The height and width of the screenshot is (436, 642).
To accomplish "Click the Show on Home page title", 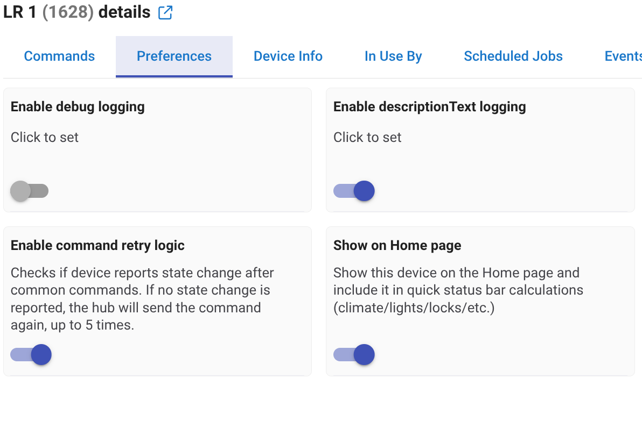I will [397, 245].
